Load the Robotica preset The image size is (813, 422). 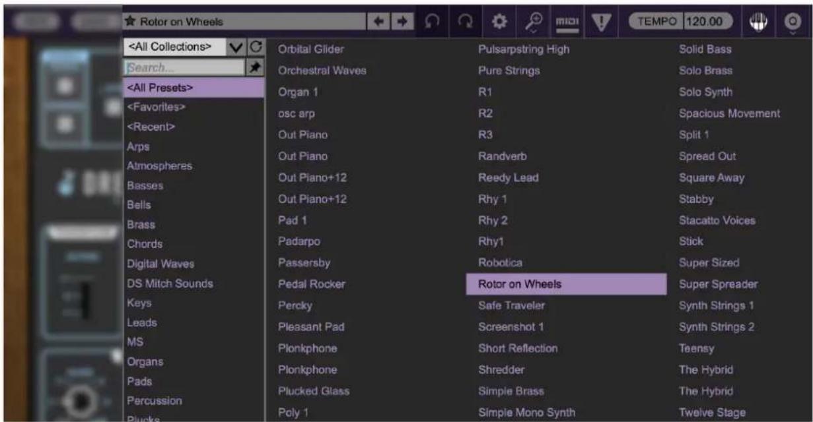click(x=500, y=263)
